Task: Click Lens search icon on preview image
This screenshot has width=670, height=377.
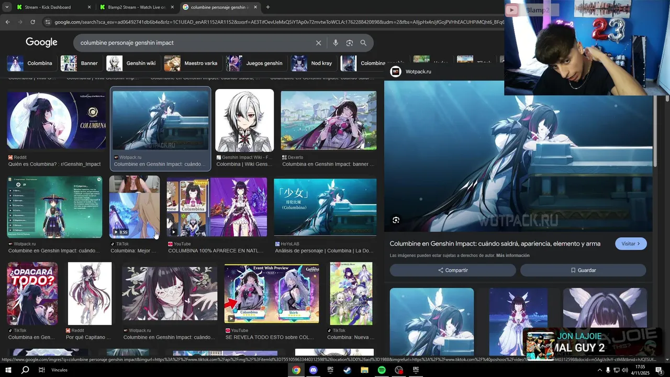Action: coord(396,220)
